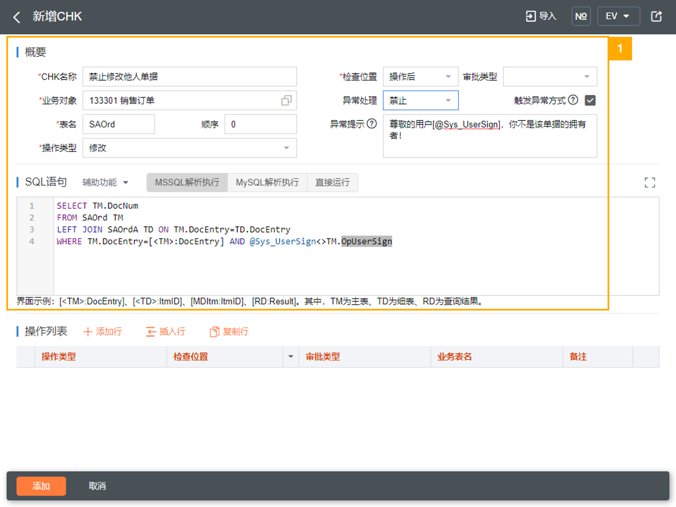This screenshot has width=676, height=507.
Task: Click the CHK名称 input field
Action: coord(190,76)
